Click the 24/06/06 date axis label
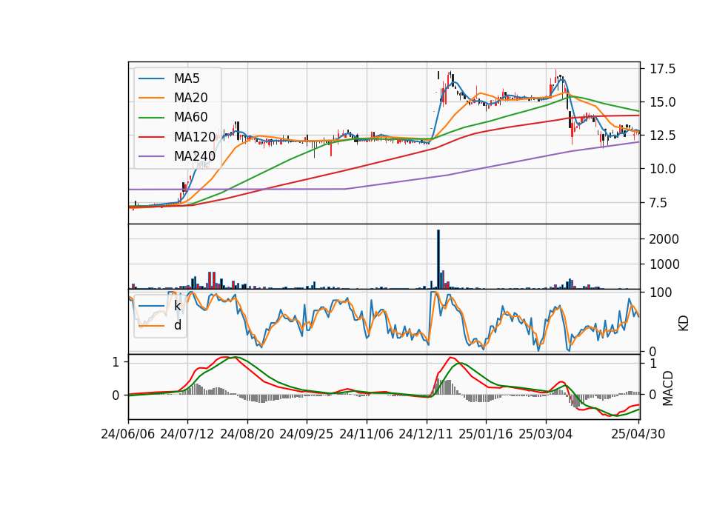The image size is (711, 511). [x=128, y=434]
